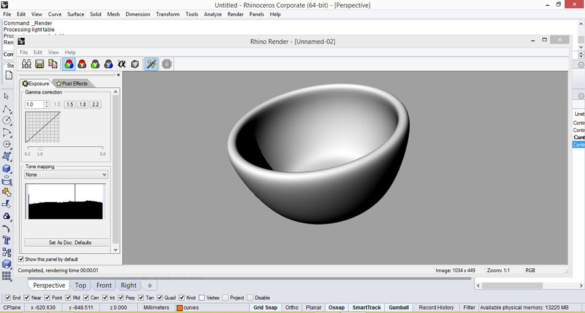
Task: Click the Clone render window icon
Action: 27,64
